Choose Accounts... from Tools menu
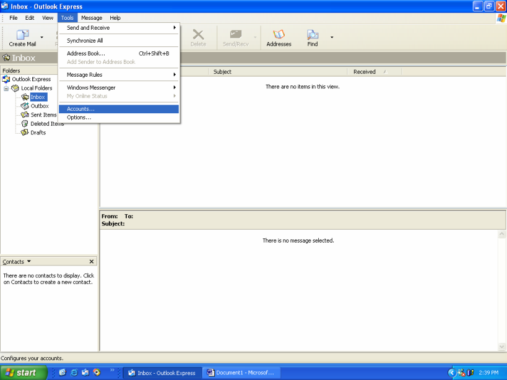Screen dimensions: 507x380 pyautogui.click(x=119, y=109)
